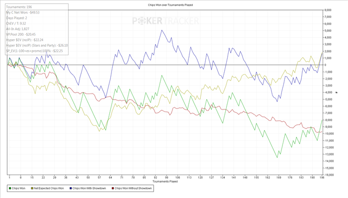Click the yellow Net Expected Chips Won swatch
Viewport: 348px width, 198px height.
(x=32, y=188)
